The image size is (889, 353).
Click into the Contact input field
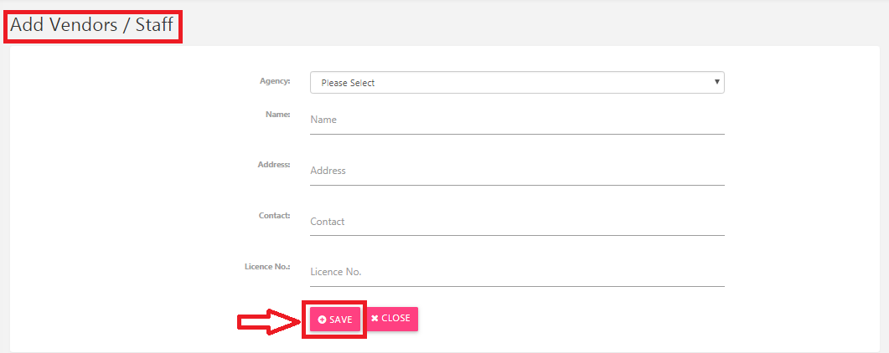pos(517,223)
